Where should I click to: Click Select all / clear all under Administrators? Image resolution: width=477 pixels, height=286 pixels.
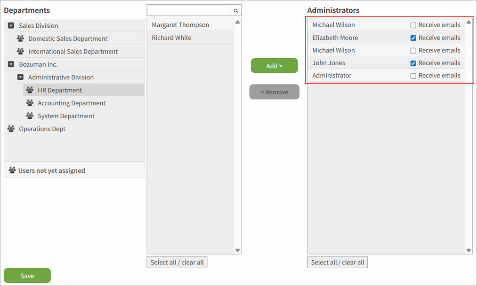tap(337, 262)
